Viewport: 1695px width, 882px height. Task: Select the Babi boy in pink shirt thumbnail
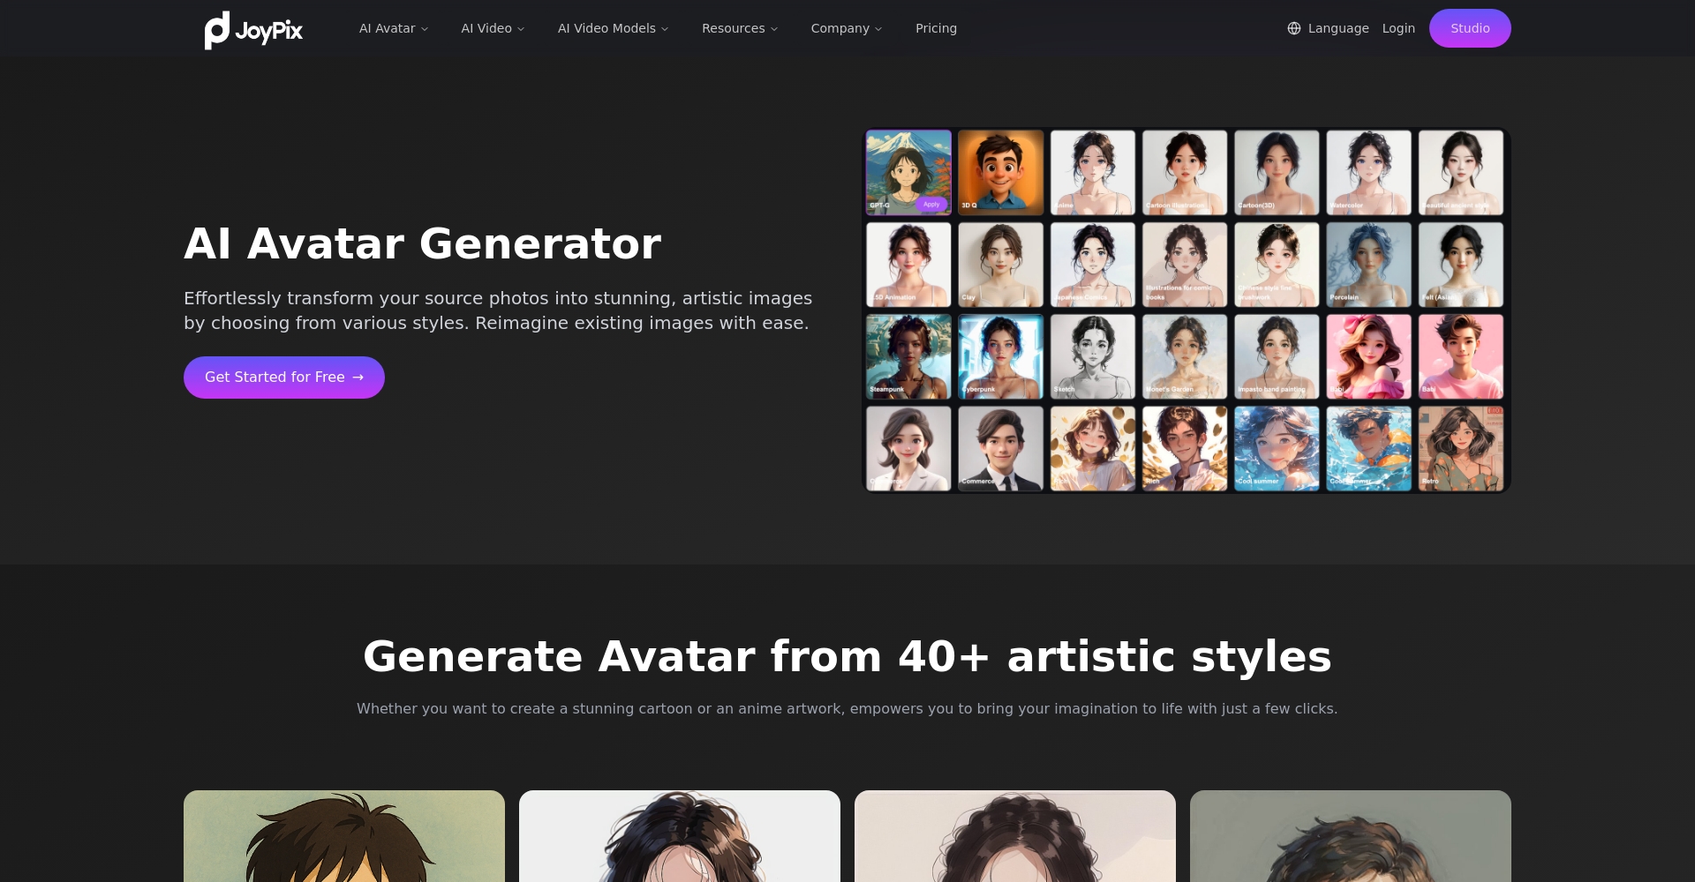1461,356
